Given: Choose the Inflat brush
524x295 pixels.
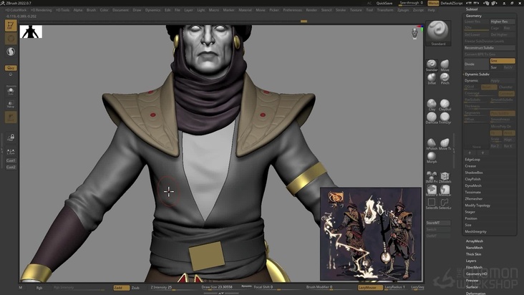Looking at the screenshot, I should 432,79.
